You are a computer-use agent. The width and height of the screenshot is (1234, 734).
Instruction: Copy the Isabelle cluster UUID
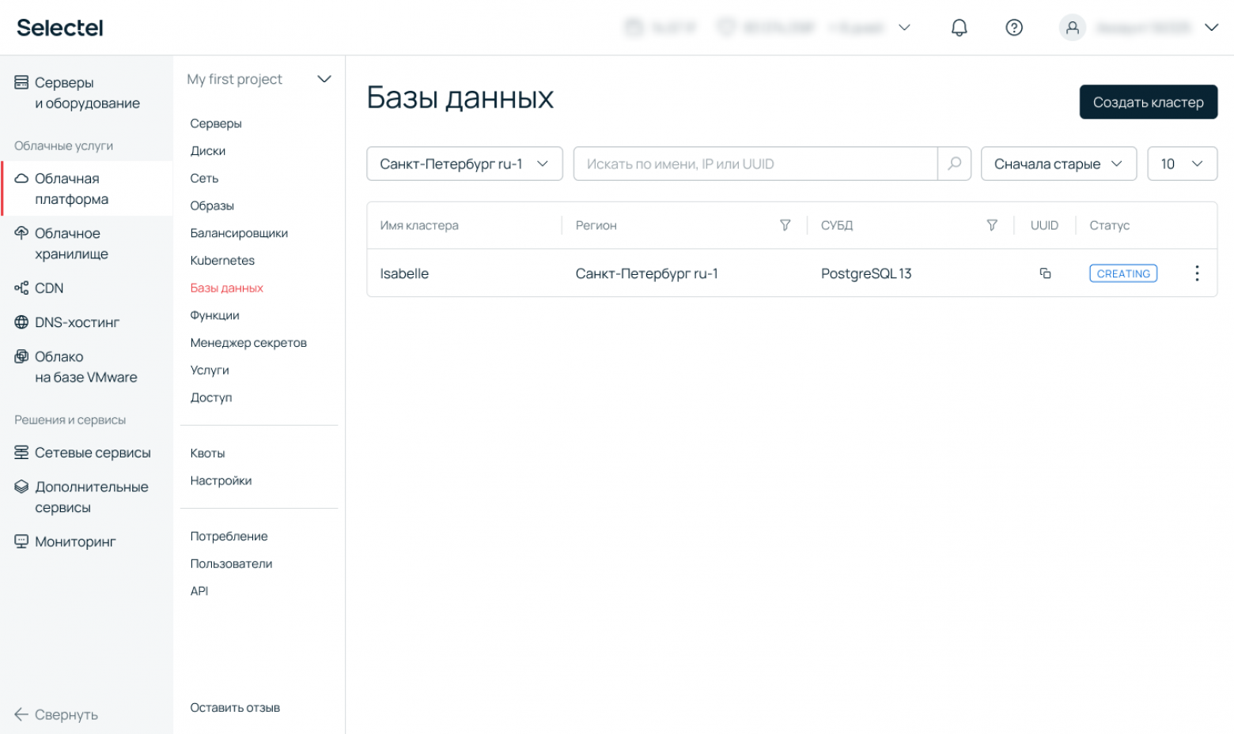coord(1045,273)
